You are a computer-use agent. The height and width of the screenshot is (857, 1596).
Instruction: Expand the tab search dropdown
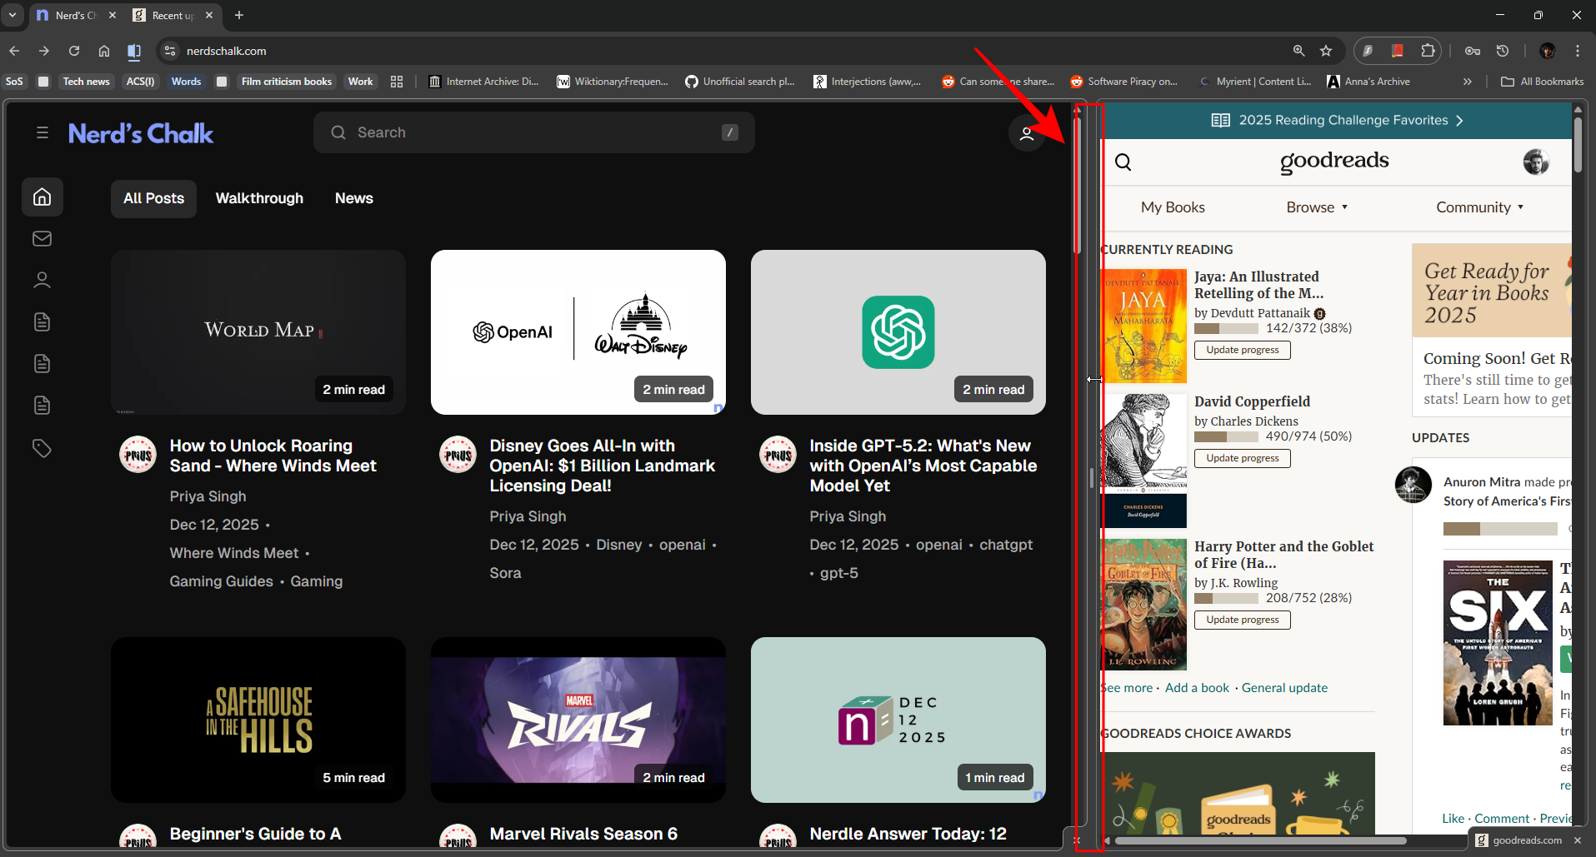tap(13, 15)
